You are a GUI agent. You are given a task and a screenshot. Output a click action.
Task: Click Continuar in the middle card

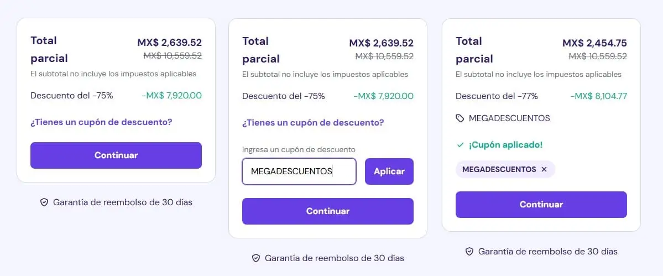click(328, 211)
